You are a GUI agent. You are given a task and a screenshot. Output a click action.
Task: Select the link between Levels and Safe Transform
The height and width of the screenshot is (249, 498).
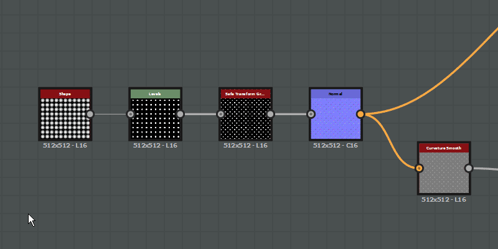(x=200, y=114)
